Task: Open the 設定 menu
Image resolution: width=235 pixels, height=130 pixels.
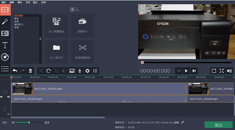Action: pyautogui.click(x=28, y=2)
